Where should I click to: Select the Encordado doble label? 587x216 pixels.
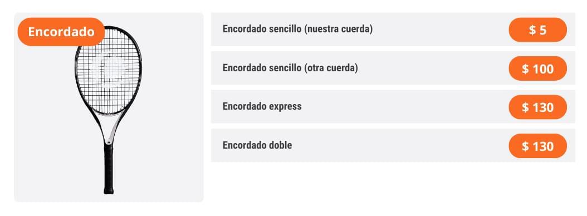257,145
